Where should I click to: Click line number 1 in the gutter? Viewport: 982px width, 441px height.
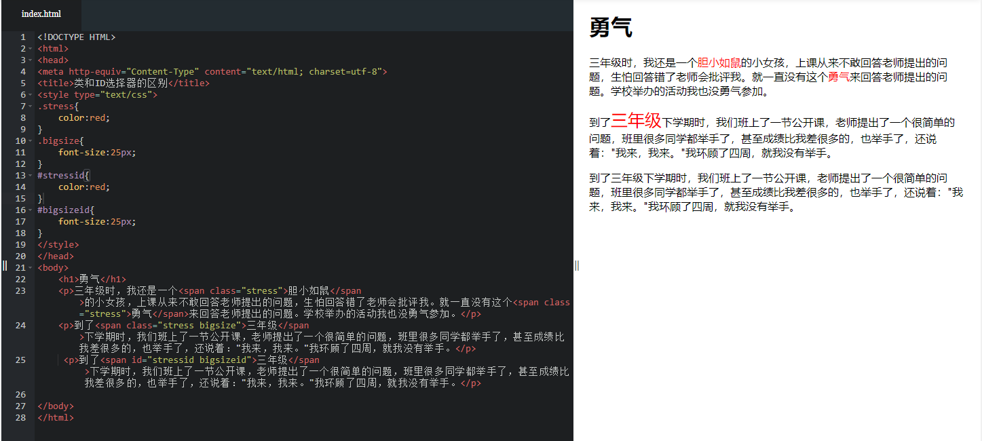click(x=22, y=37)
